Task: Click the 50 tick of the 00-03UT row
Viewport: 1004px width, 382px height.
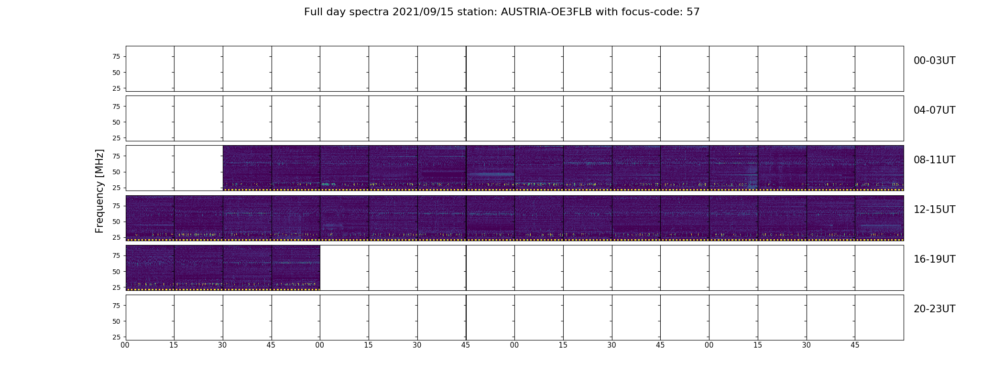Action: (116, 73)
